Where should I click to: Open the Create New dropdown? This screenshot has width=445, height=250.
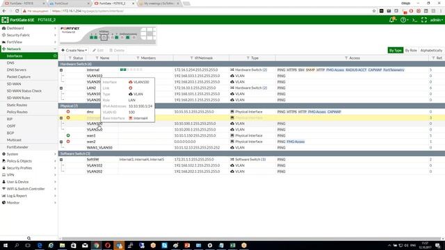tap(74, 50)
